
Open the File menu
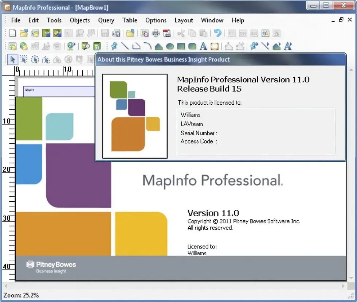[16, 20]
